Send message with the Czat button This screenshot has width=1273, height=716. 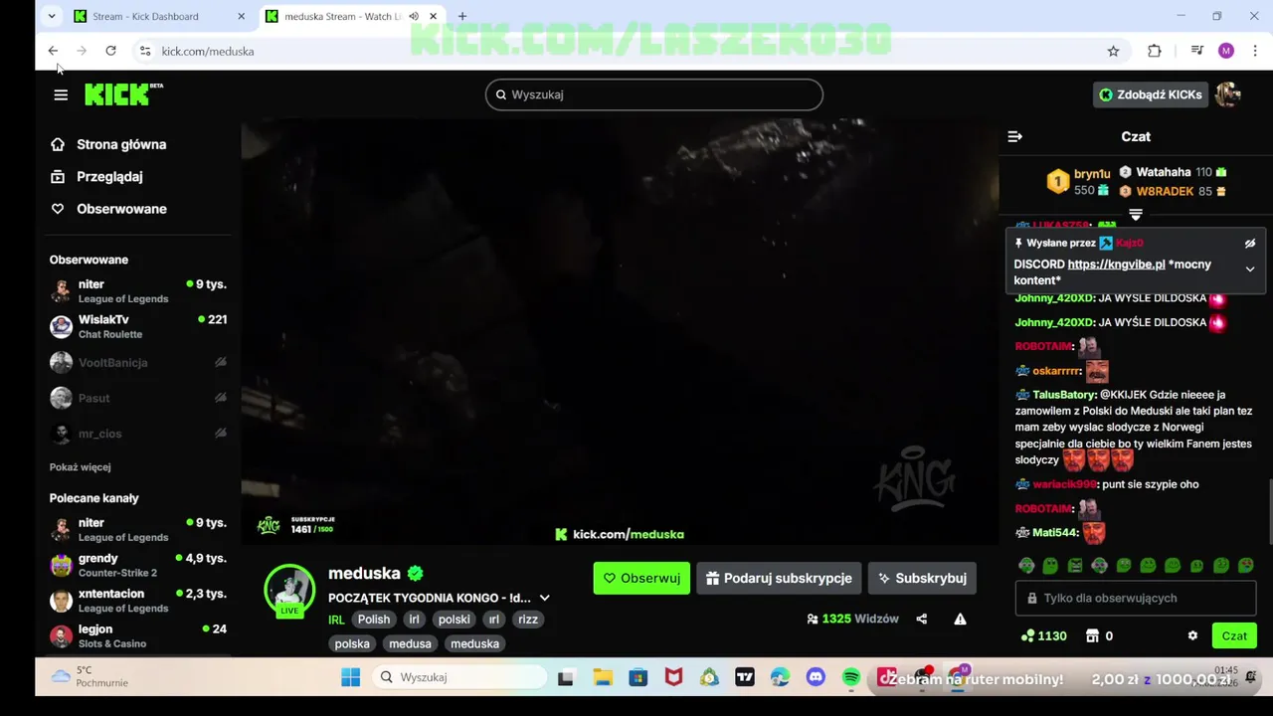point(1234,635)
